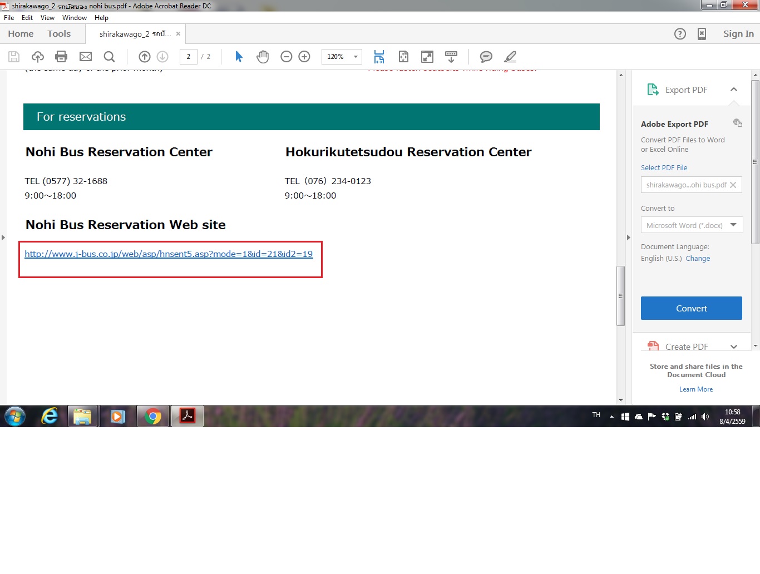Click TH language indicator in taskbar
This screenshot has width=760, height=574.
coord(596,415)
